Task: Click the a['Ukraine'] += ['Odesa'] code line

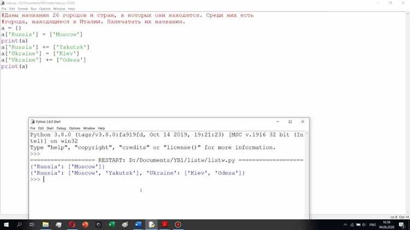Action: (x=44, y=60)
